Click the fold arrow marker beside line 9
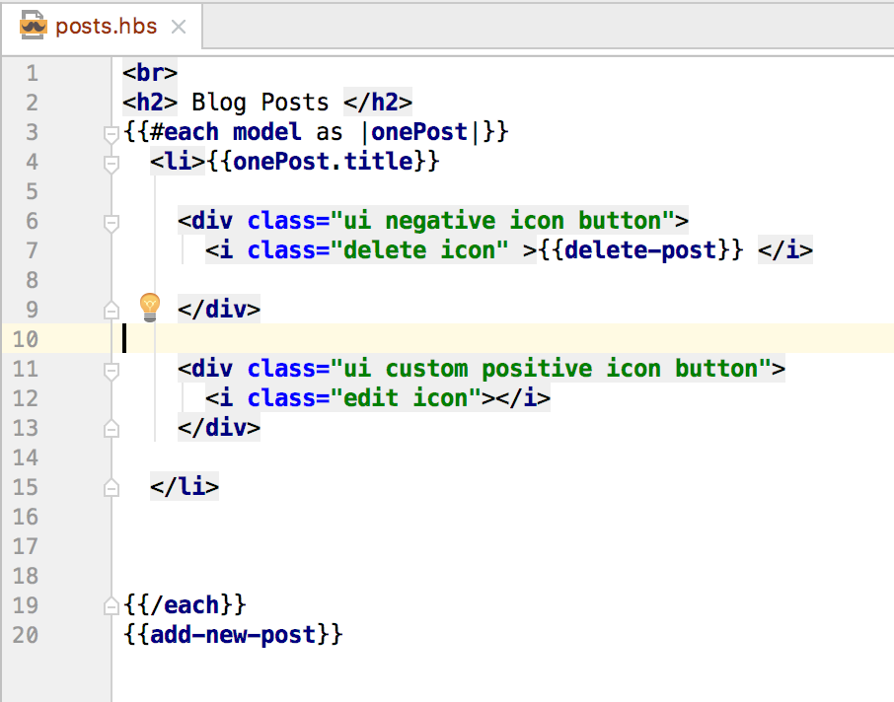 111,309
